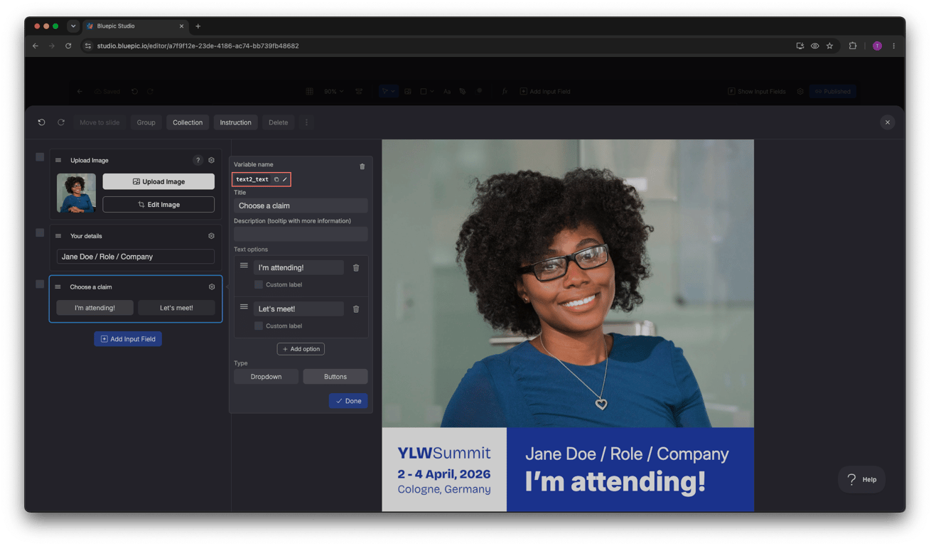Click help question mark on Upload Image
The image size is (931, 546).
coord(198,161)
